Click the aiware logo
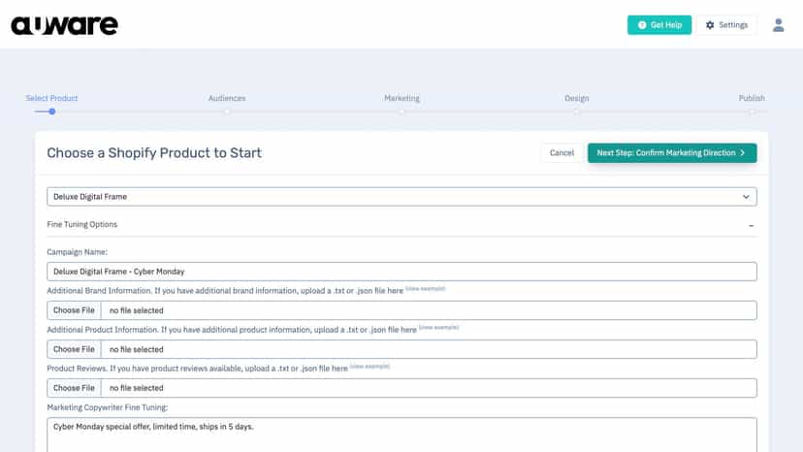Screen dimensions: 803x452 [65, 25]
